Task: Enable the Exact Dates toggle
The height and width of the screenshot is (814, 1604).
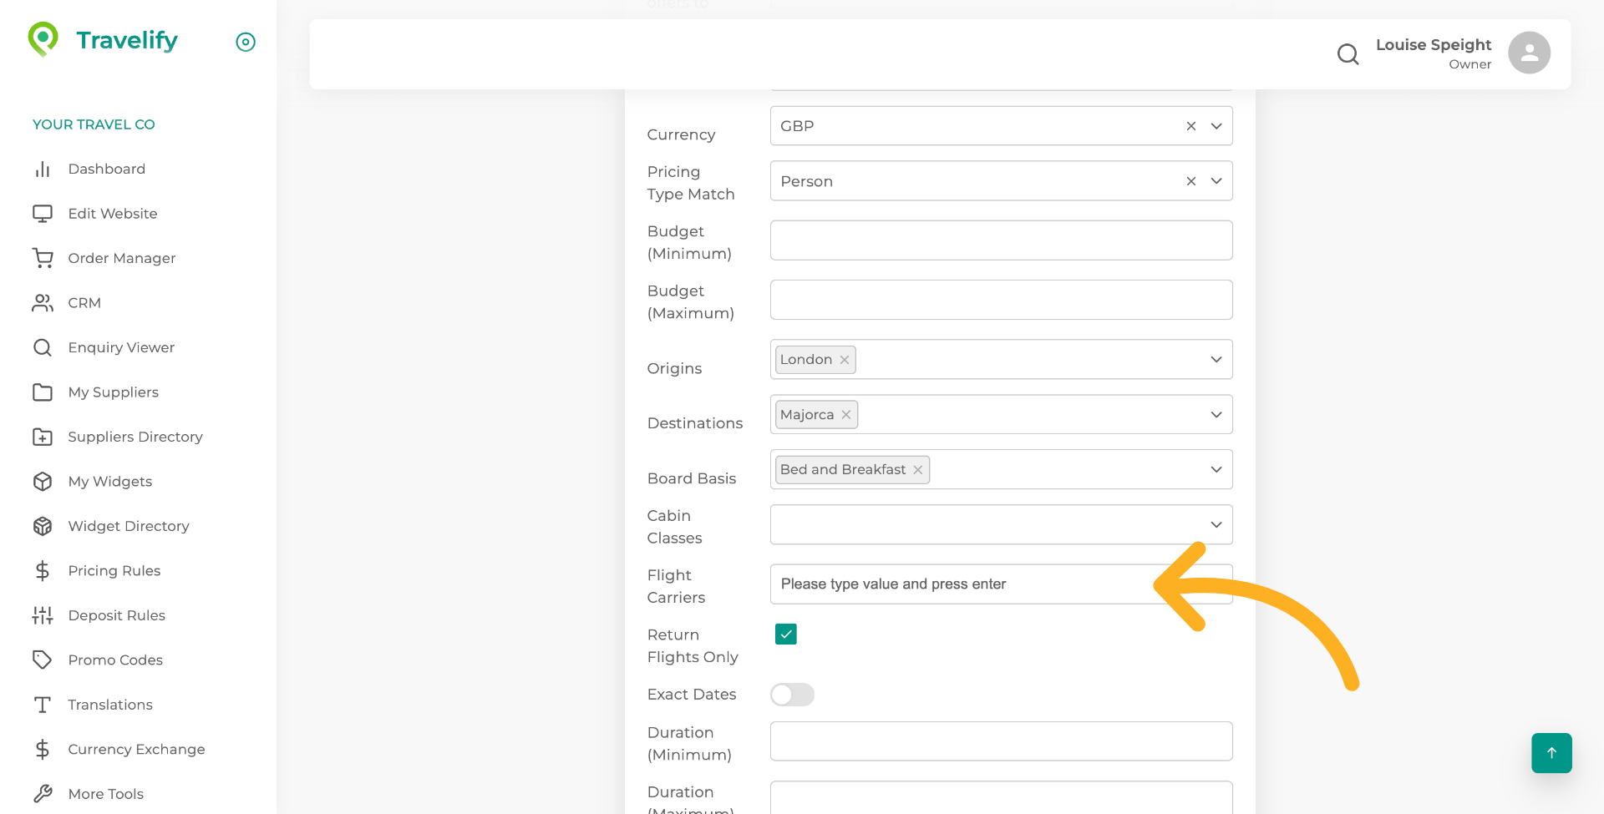Action: click(x=792, y=695)
